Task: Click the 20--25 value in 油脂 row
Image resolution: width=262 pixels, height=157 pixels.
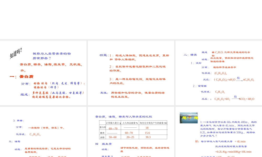Action: point(130,137)
